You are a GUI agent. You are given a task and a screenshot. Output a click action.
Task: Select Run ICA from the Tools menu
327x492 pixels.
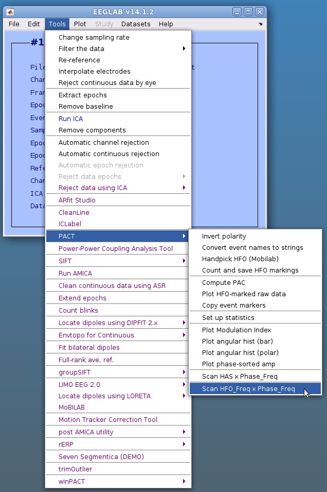pos(70,119)
